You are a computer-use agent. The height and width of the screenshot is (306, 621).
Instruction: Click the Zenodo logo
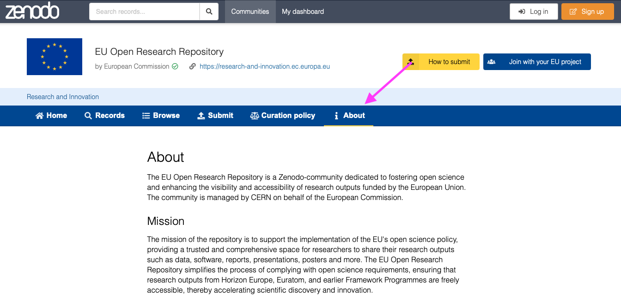(x=32, y=11)
